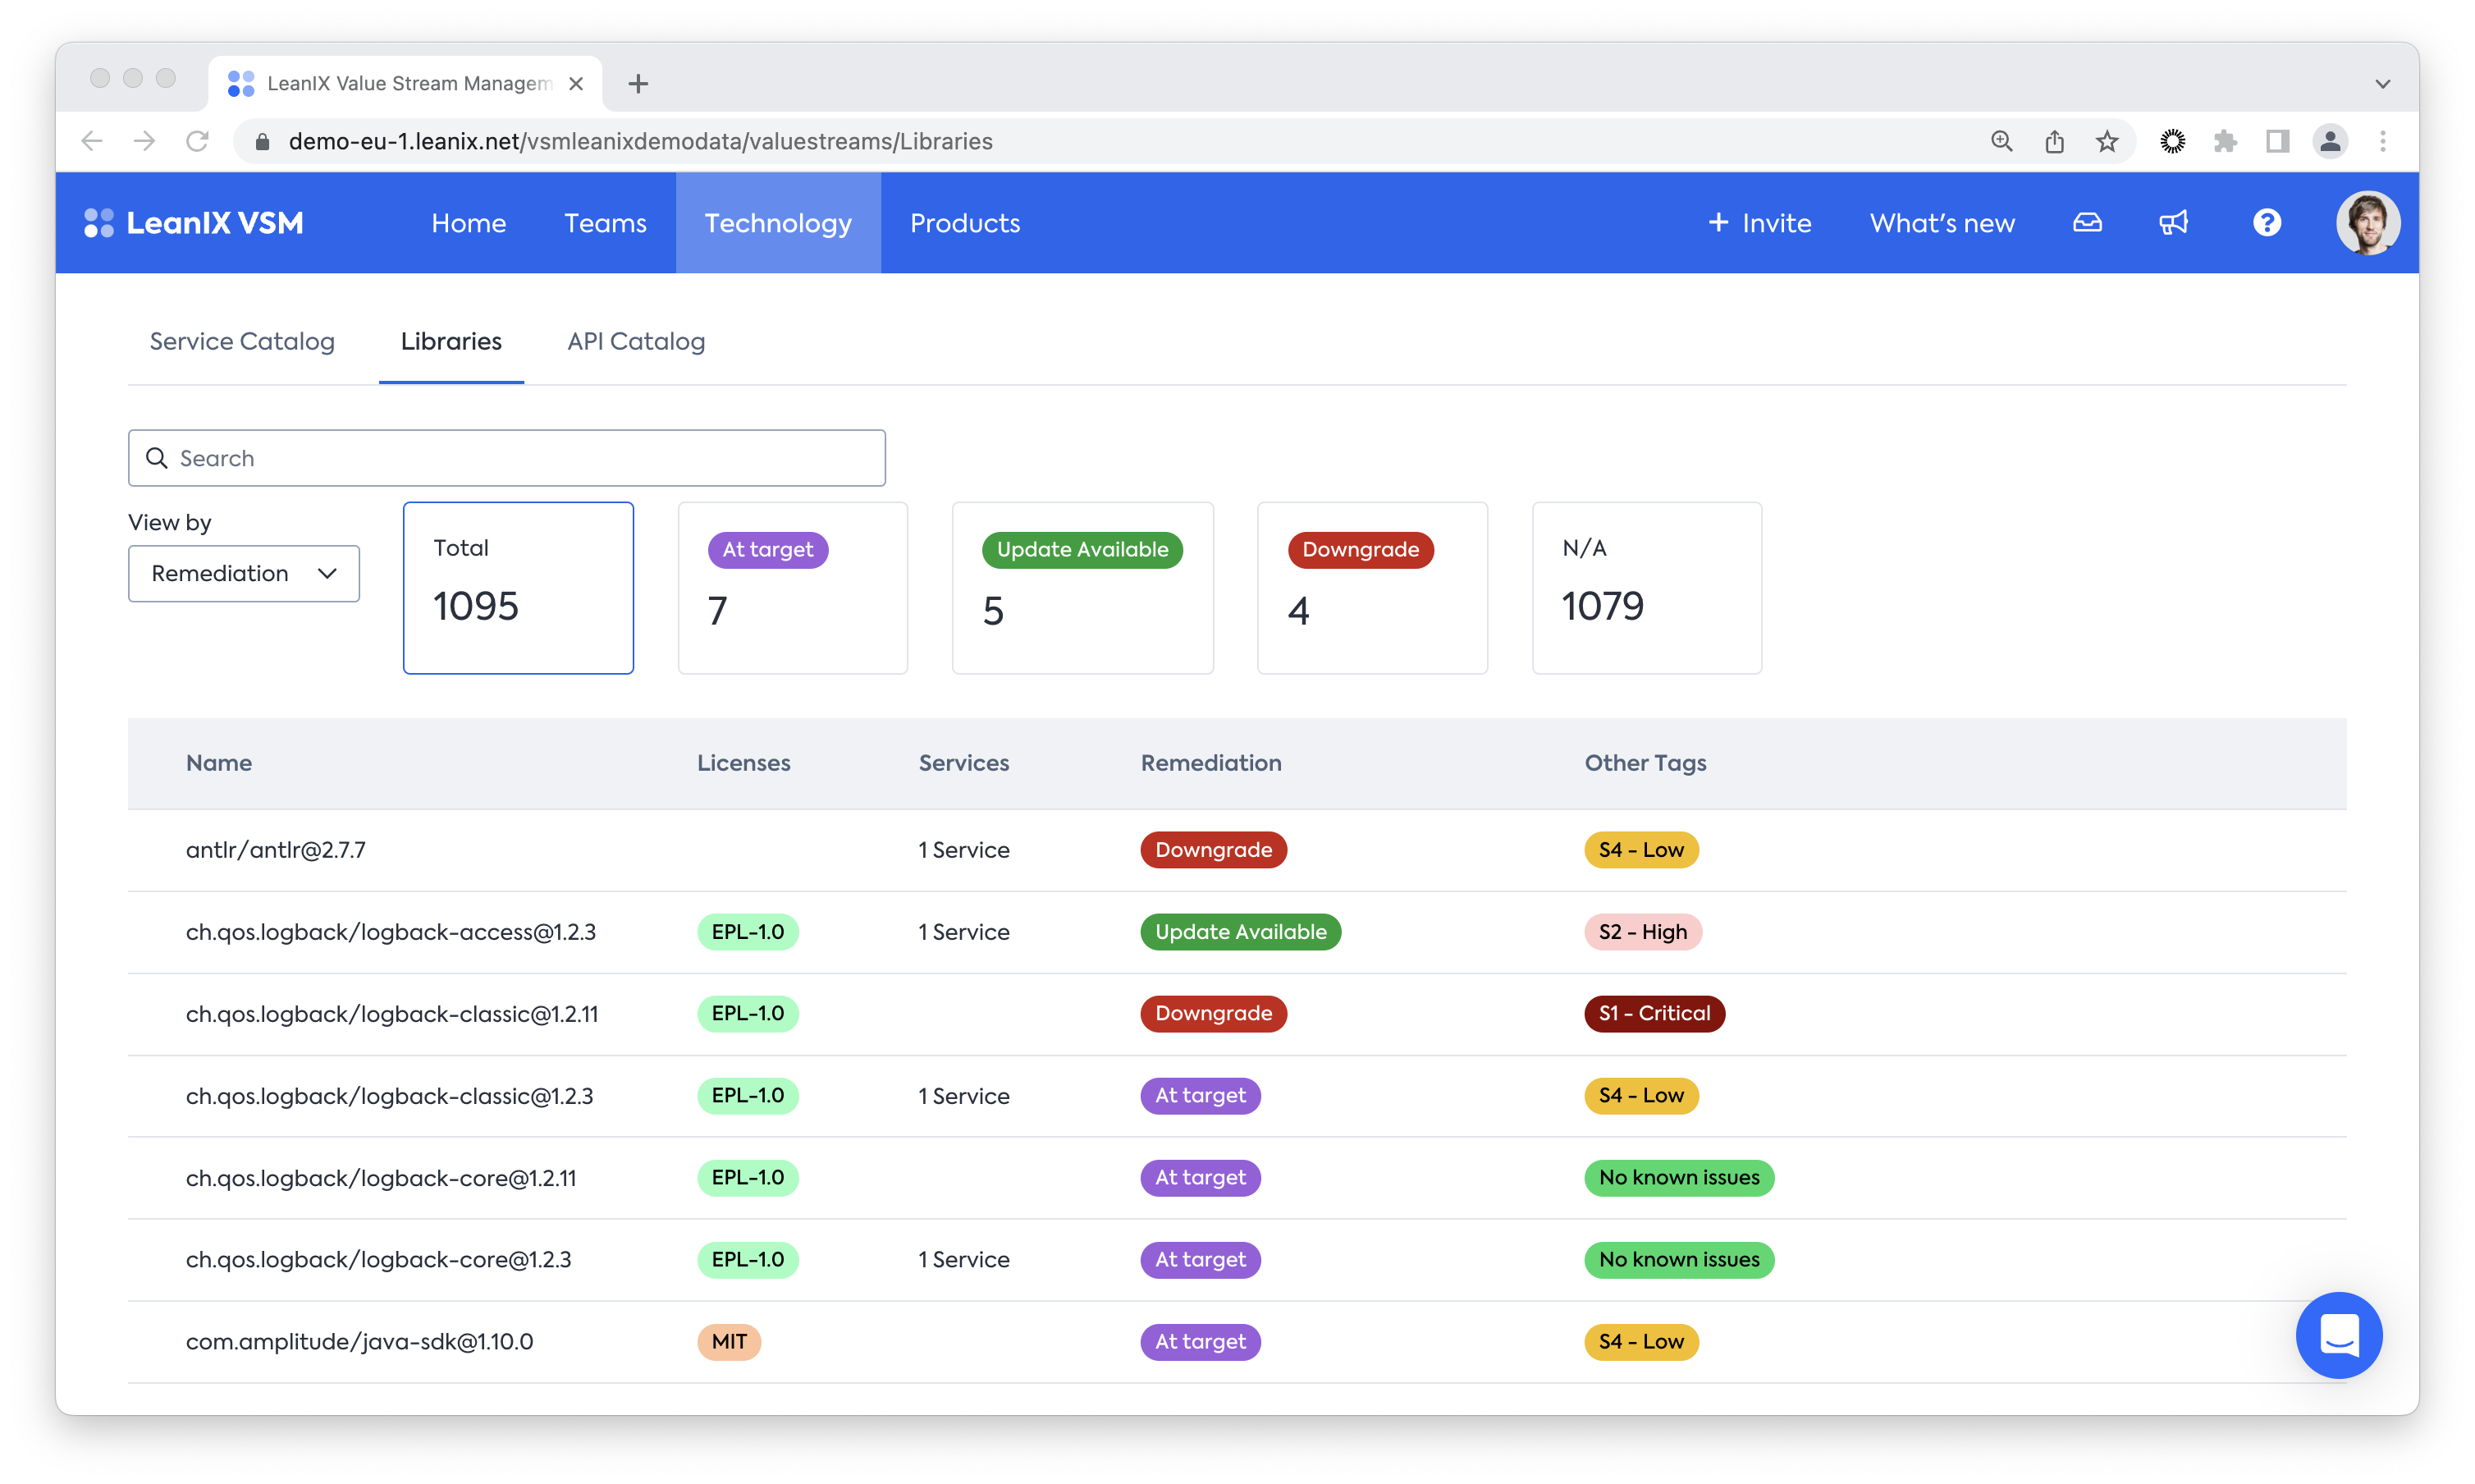This screenshot has height=1484, width=2475.
Task: Open the antlr/antlr@2.7.7 library row
Action: 276,850
